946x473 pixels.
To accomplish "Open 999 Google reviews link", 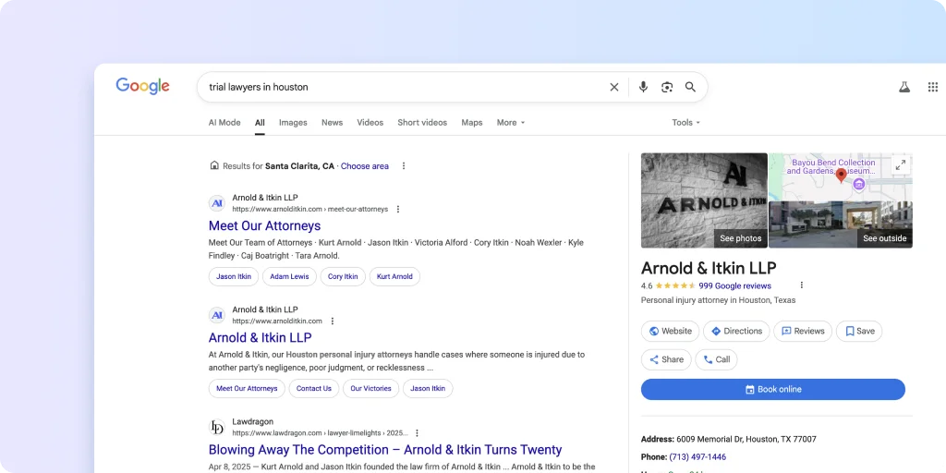I will coord(734,286).
